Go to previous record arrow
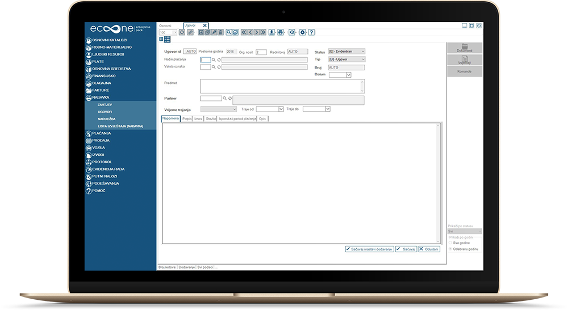This screenshot has width=568, height=310. click(250, 32)
